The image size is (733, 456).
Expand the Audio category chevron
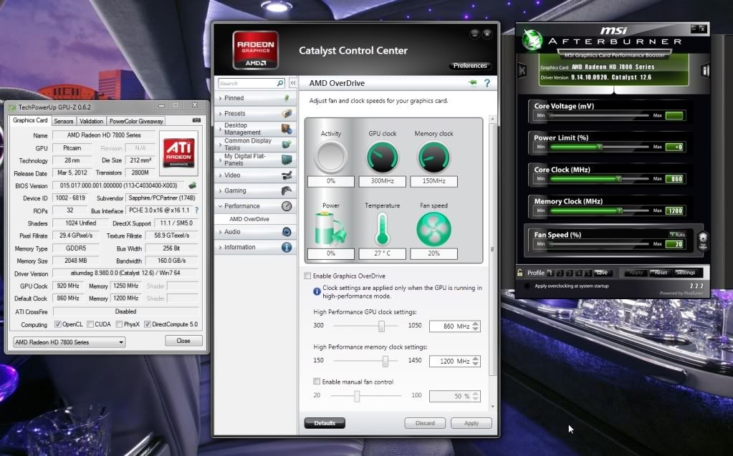coord(220,232)
